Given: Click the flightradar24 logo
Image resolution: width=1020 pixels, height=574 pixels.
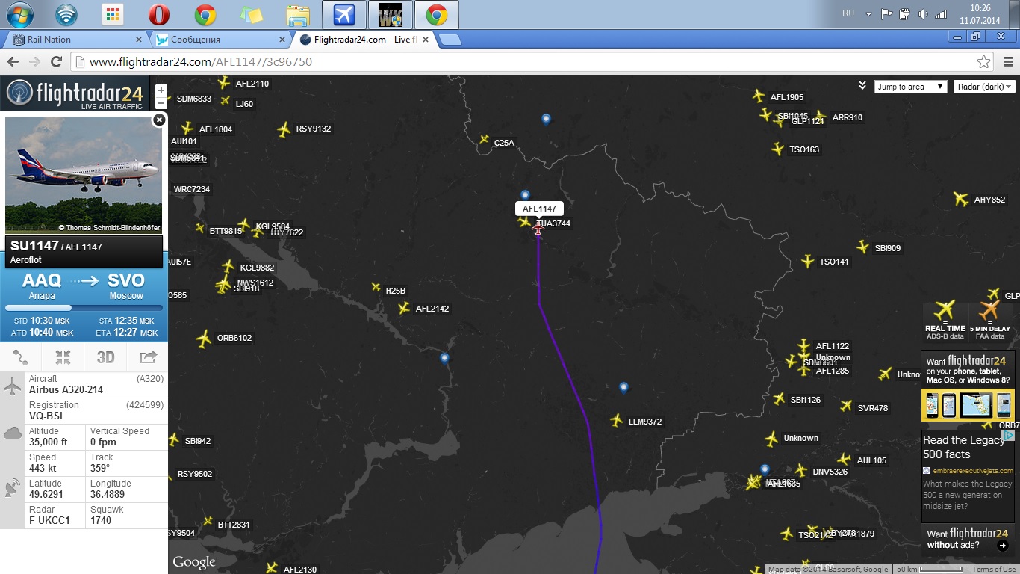Looking at the screenshot, I should coord(75,94).
